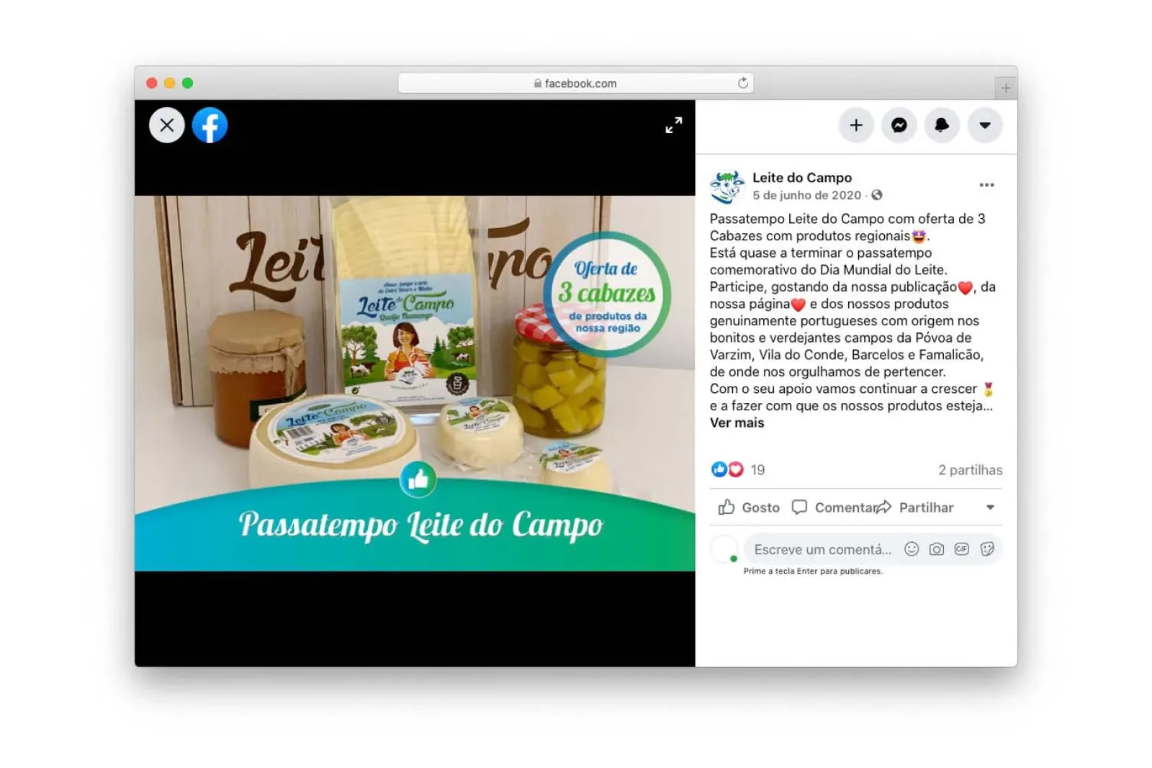Minimize the window with the yellow button
Screen dimensions: 1152x768
170,83
